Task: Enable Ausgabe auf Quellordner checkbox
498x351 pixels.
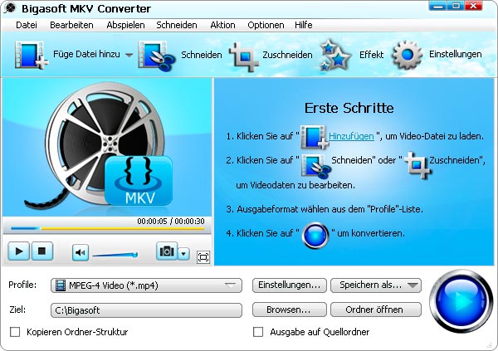Action: click(x=258, y=332)
